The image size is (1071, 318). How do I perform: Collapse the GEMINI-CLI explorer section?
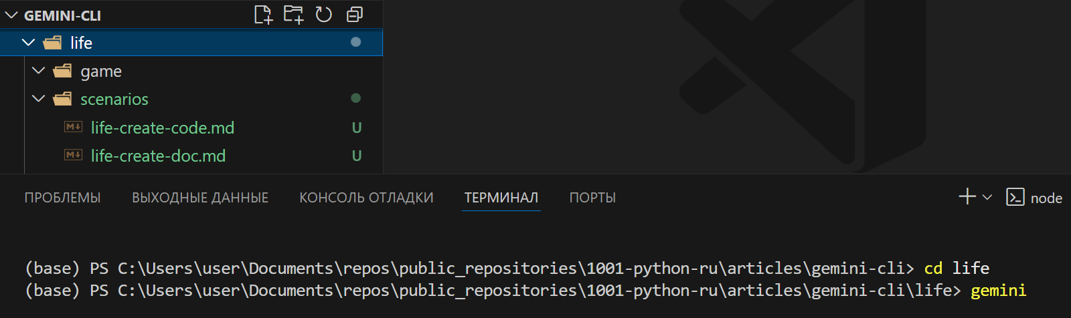(11, 15)
